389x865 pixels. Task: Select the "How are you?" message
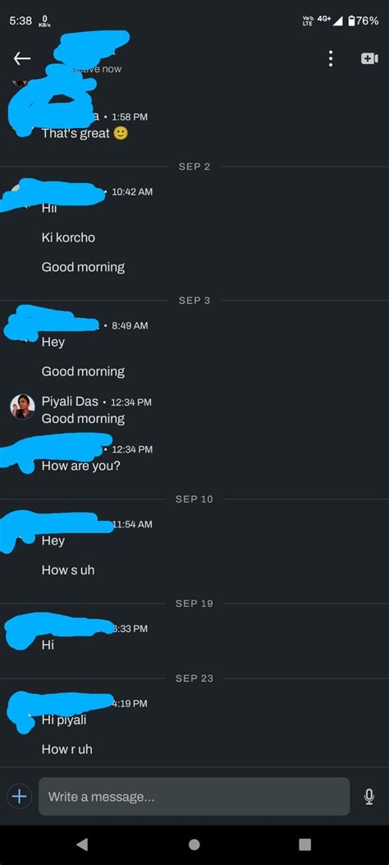81,466
